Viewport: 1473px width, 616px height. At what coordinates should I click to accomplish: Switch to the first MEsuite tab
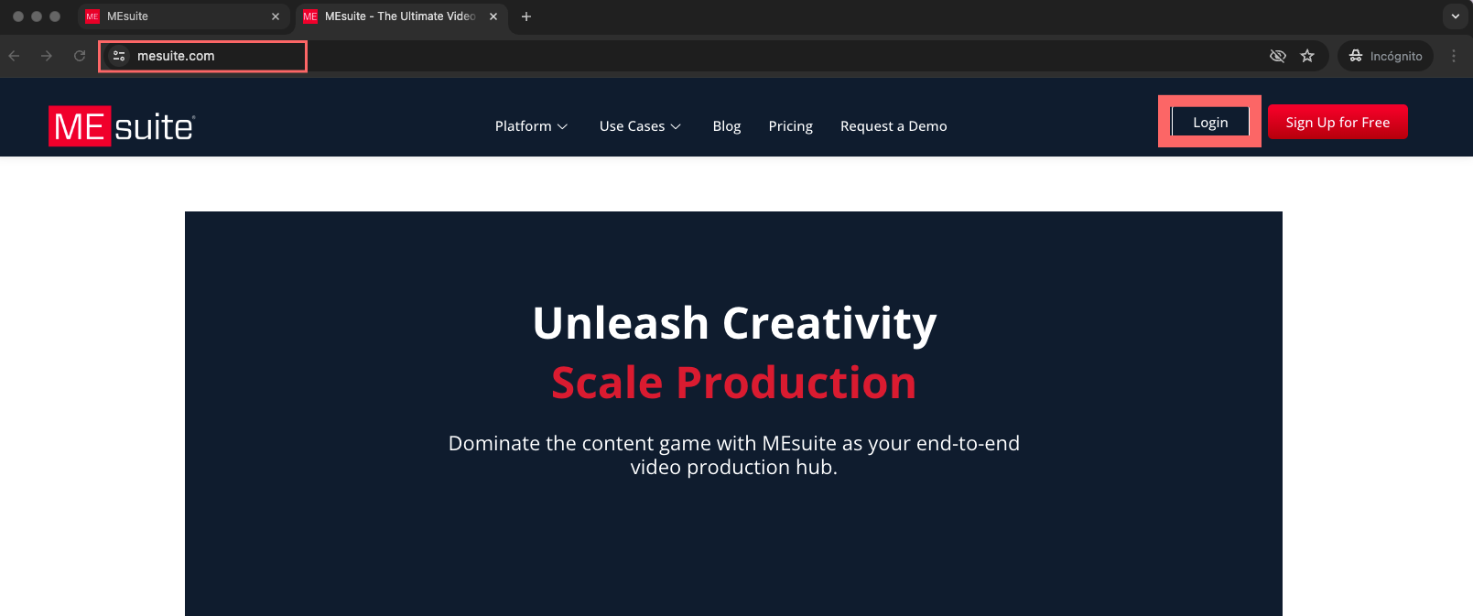click(x=174, y=16)
